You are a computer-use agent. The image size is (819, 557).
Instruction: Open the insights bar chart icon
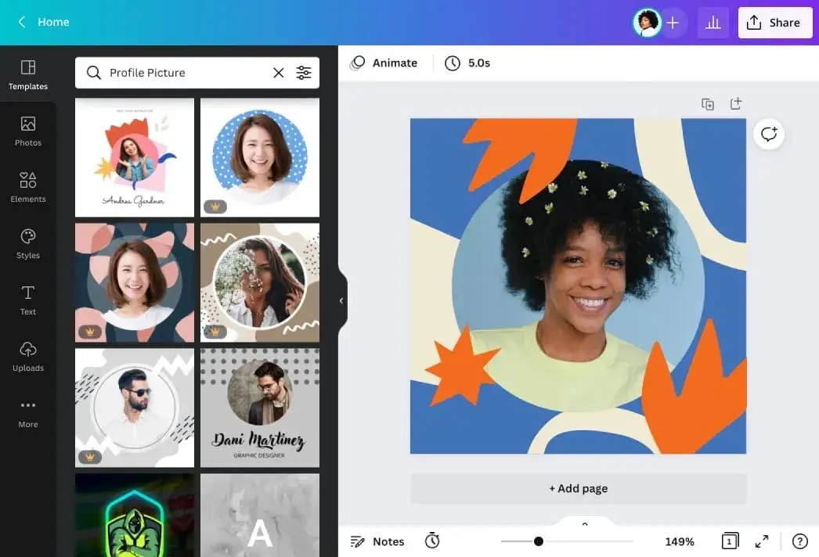click(713, 23)
